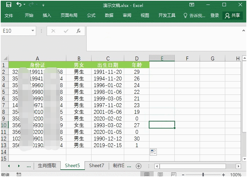The height and width of the screenshot is (177, 247).
Task: Click the 身份证 header cell
Action: tap(37, 65)
